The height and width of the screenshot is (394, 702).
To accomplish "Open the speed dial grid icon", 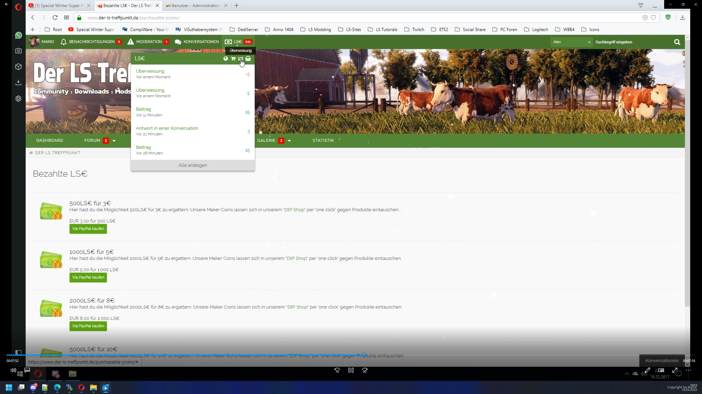I will point(66,18).
